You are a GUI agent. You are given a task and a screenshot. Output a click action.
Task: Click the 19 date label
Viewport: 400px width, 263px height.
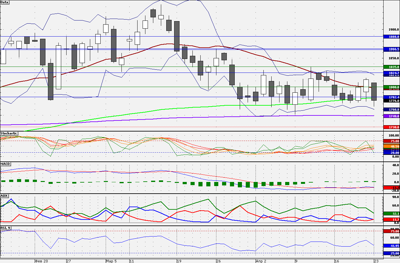pos(179,261)
